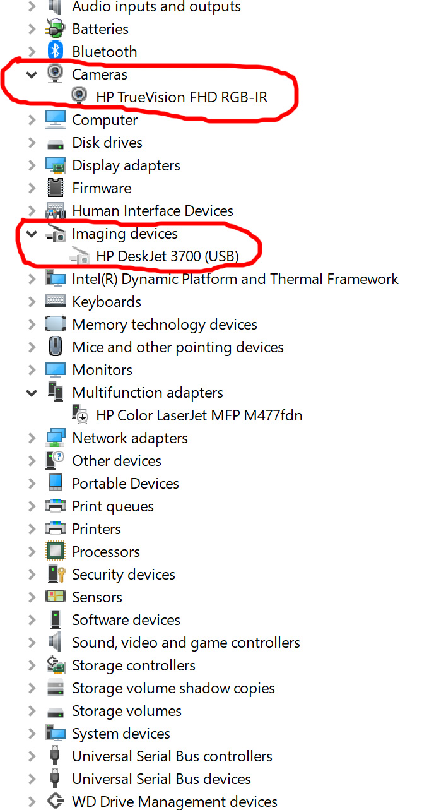Collapse the Imaging devices tree node
This screenshot has height=810, width=446.
[32, 233]
